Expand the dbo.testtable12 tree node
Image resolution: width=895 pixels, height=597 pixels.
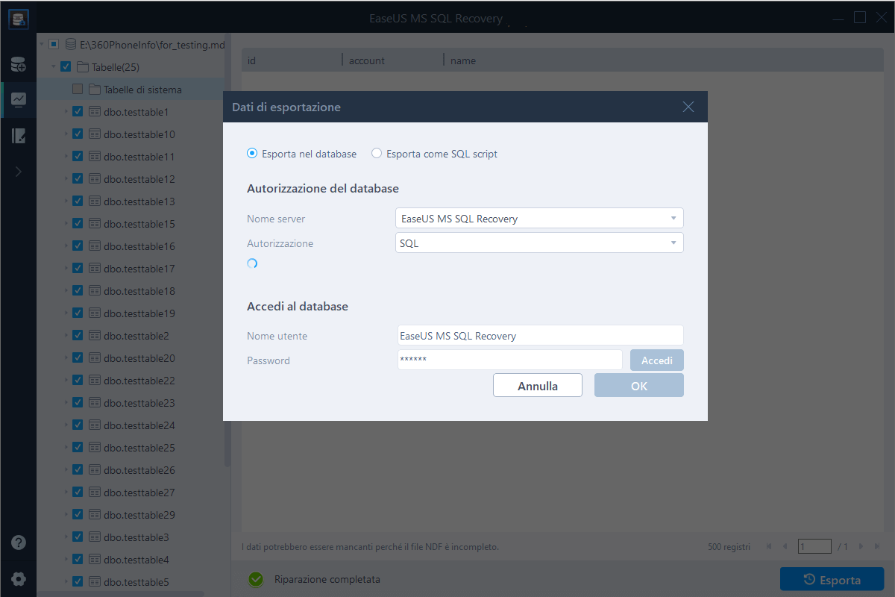pyautogui.click(x=66, y=179)
